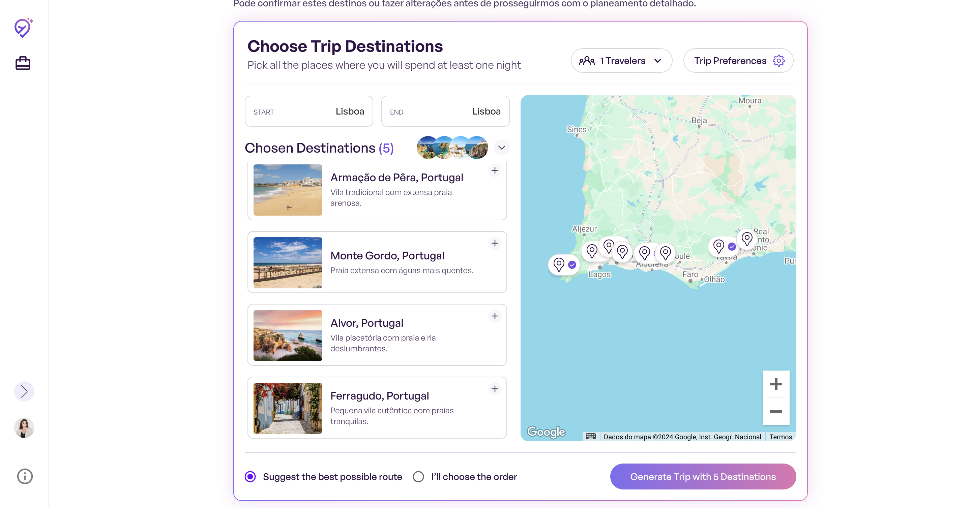The image size is (971, 508).
Task: Zoom out on the map
Action: [x=775, y=412]
